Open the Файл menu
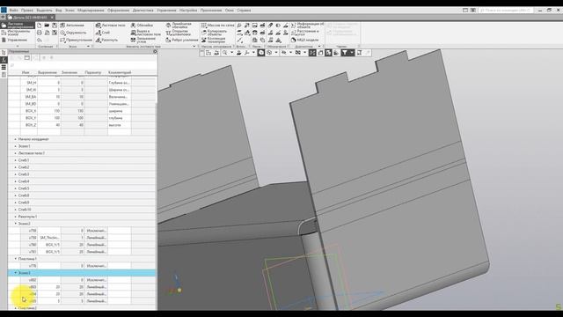 coord(14,11)
